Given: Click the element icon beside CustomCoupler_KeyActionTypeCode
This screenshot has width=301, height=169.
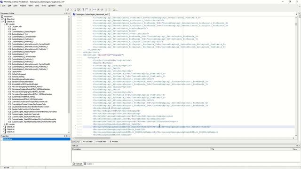Looking at the screenshot, I should [x=9, y=114].
